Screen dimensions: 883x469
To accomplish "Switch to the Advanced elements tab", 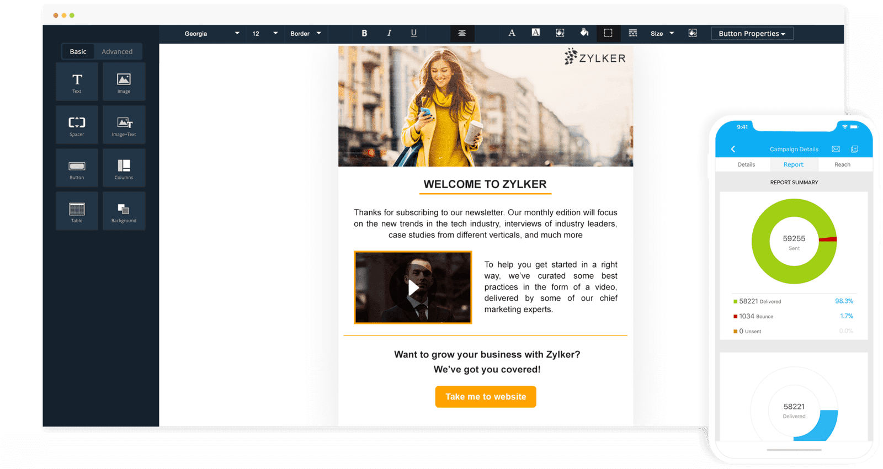I will (x=117, y=51).
